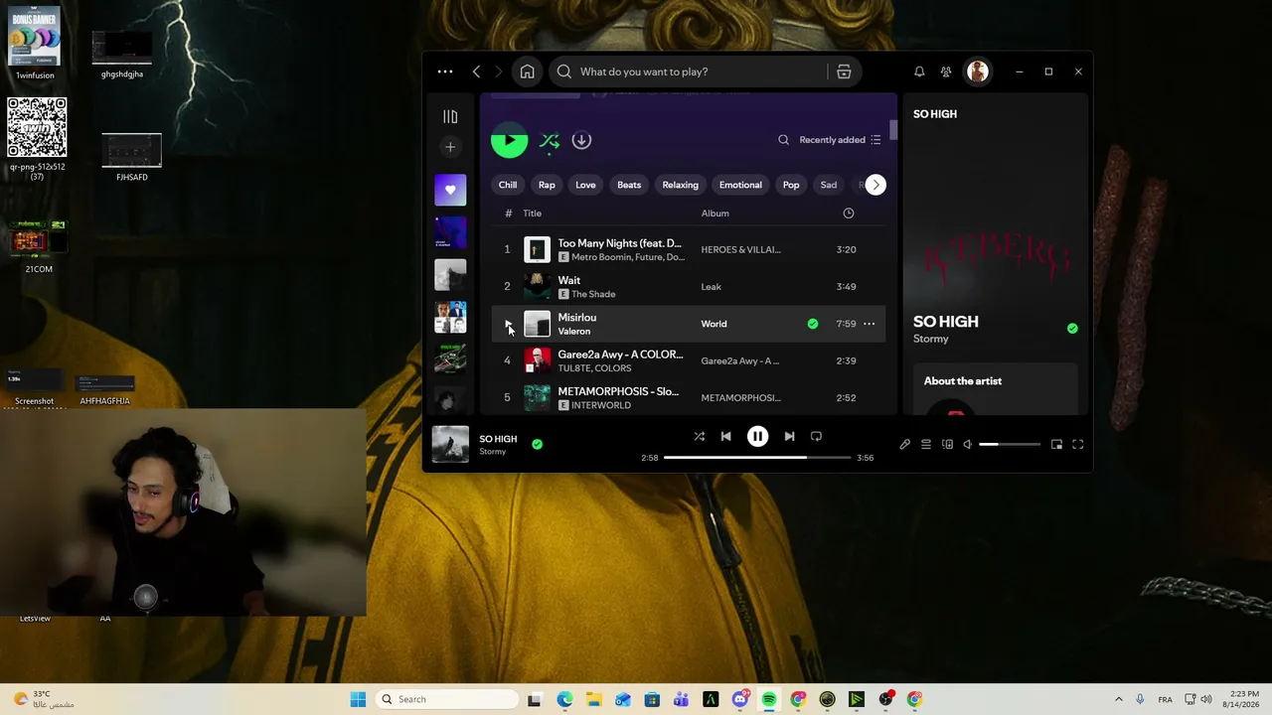Open the TUL8TE, COLORS artist link
Screen dimensions: 1272x715
click(x=594, y=368)
